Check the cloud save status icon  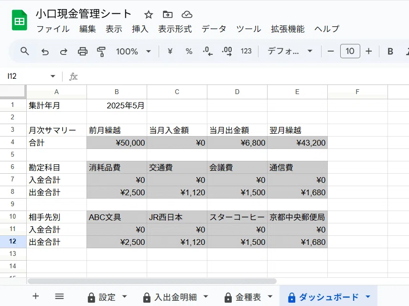click(187, 14)
